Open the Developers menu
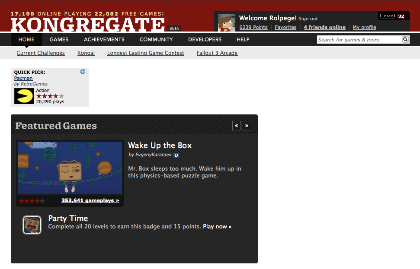420x269 pixels. tap(205, 40)
